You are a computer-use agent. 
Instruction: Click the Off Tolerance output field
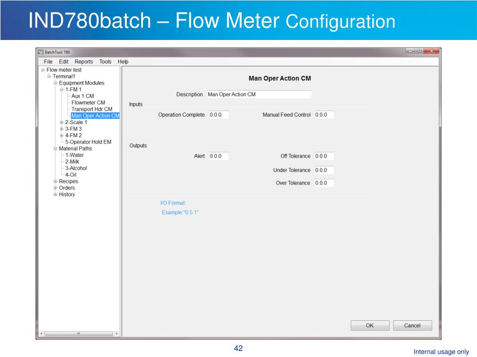coord(324,156)
